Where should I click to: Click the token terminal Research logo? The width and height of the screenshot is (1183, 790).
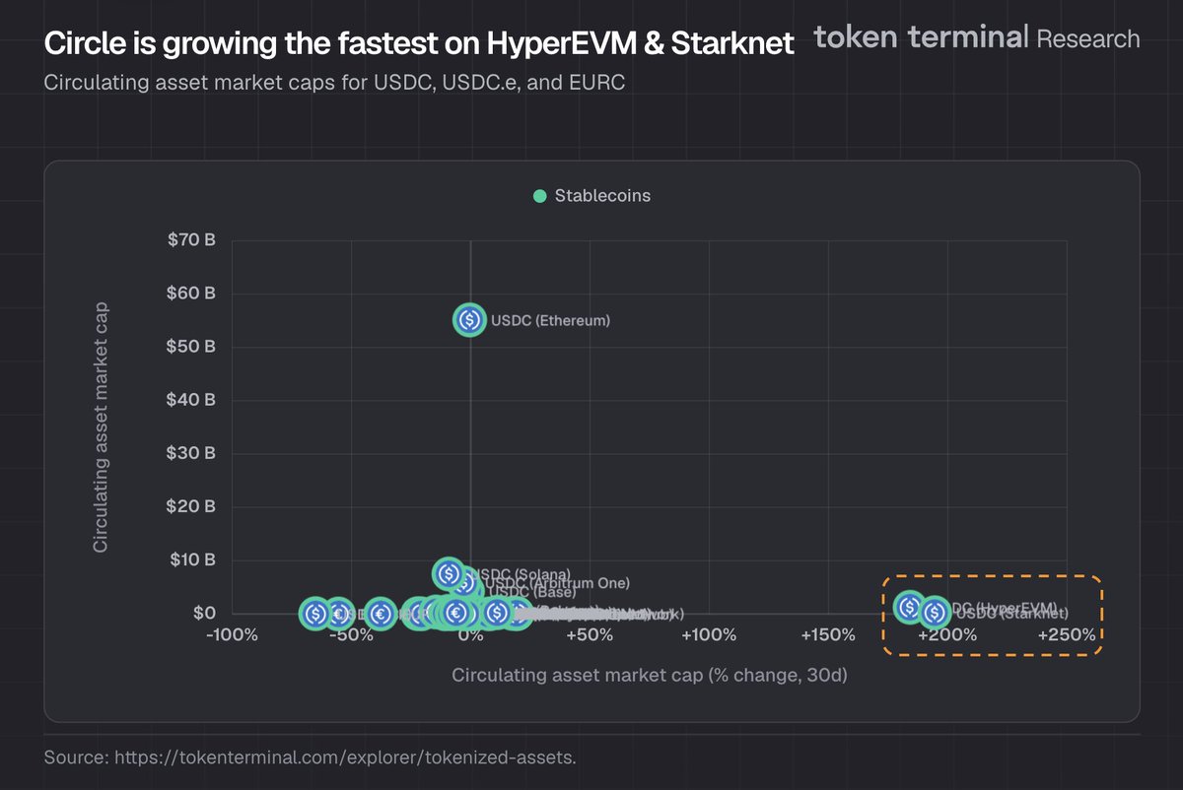click(x=976, y=38)
